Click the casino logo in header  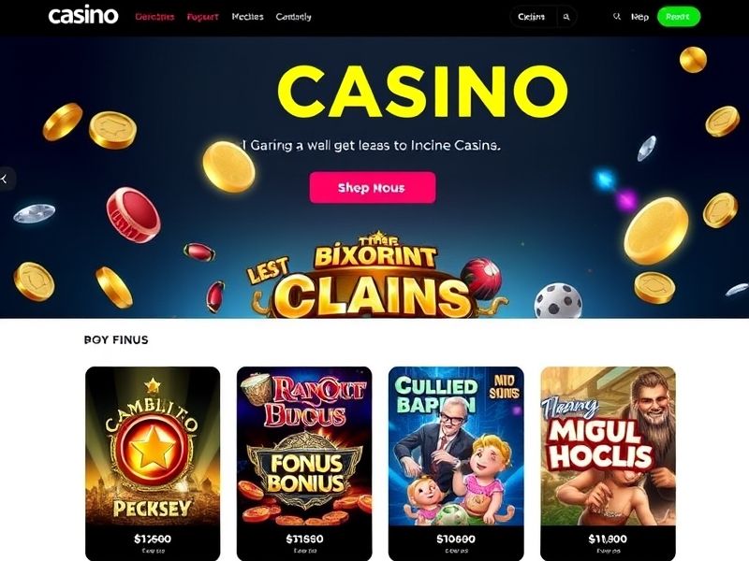coord(83,16)
